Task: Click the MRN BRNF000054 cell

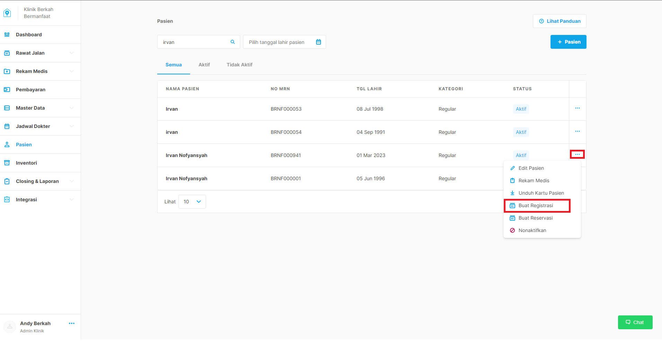Action: click(x=286, y=132)
